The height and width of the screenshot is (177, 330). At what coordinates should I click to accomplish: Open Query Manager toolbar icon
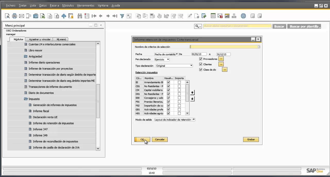coord(204,16)
